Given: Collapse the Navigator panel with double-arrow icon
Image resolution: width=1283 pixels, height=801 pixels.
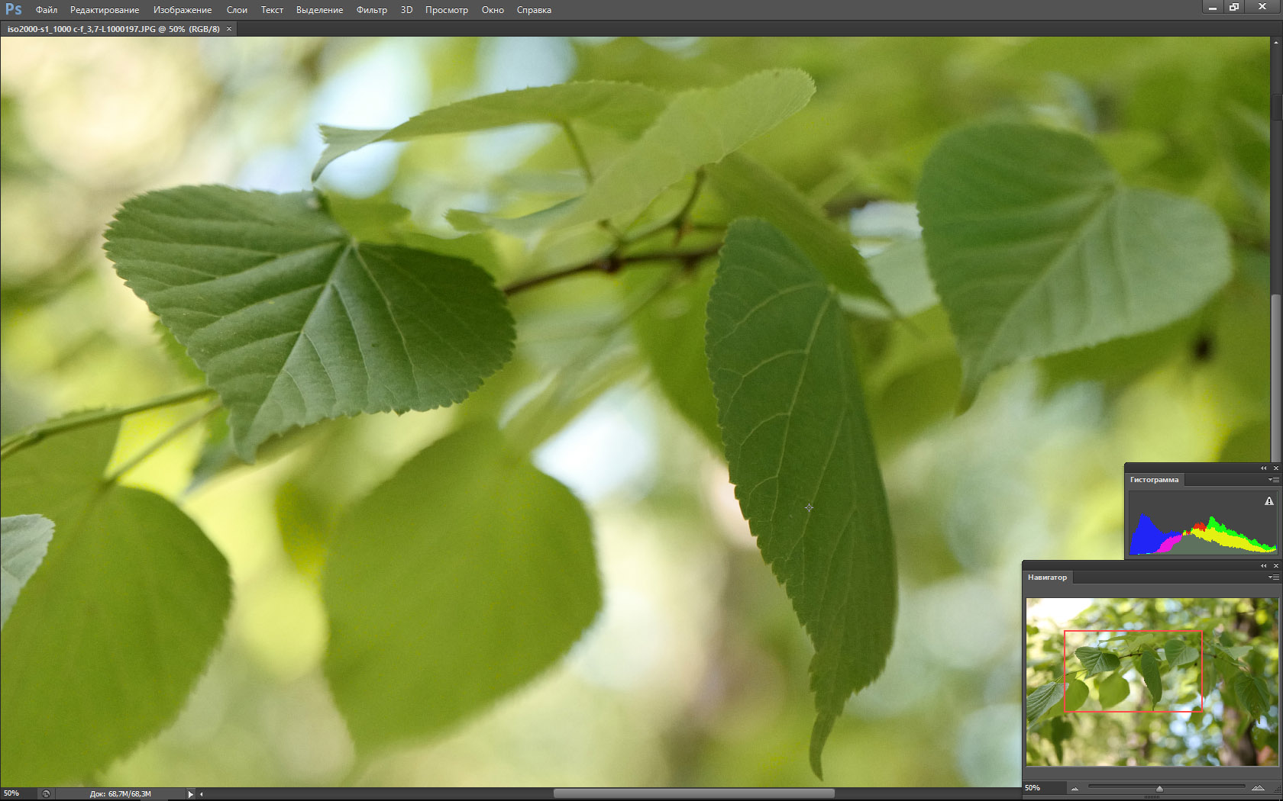Looking at the screenshot, I should click(1263, 565).
